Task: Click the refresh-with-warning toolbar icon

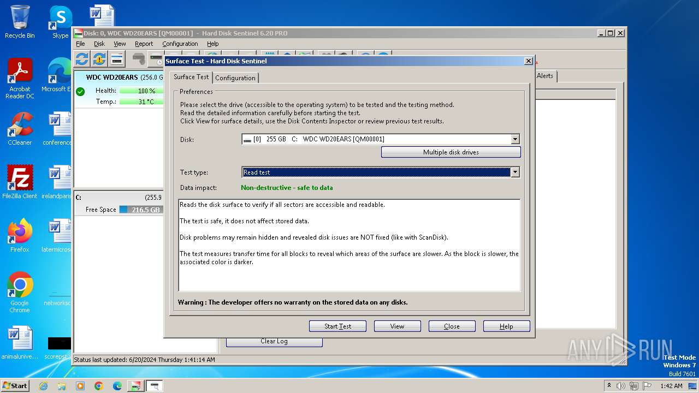Action: pos(99,59)
